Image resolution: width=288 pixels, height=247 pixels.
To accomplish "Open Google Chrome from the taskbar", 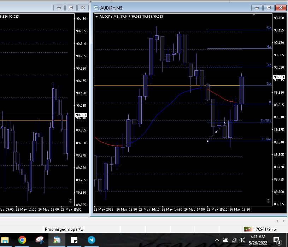I will 22,240.
